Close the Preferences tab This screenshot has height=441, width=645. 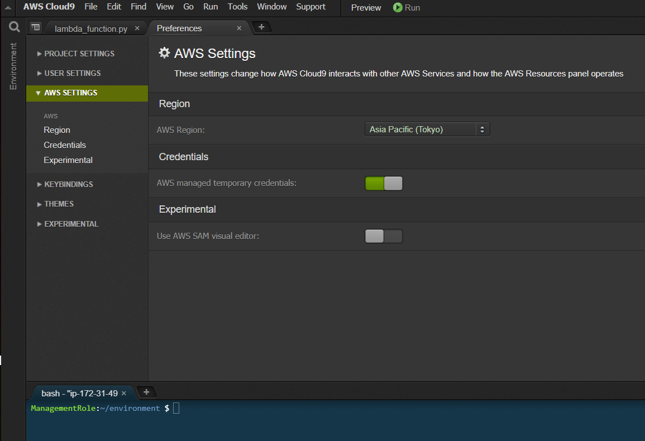tap(239, 28)
